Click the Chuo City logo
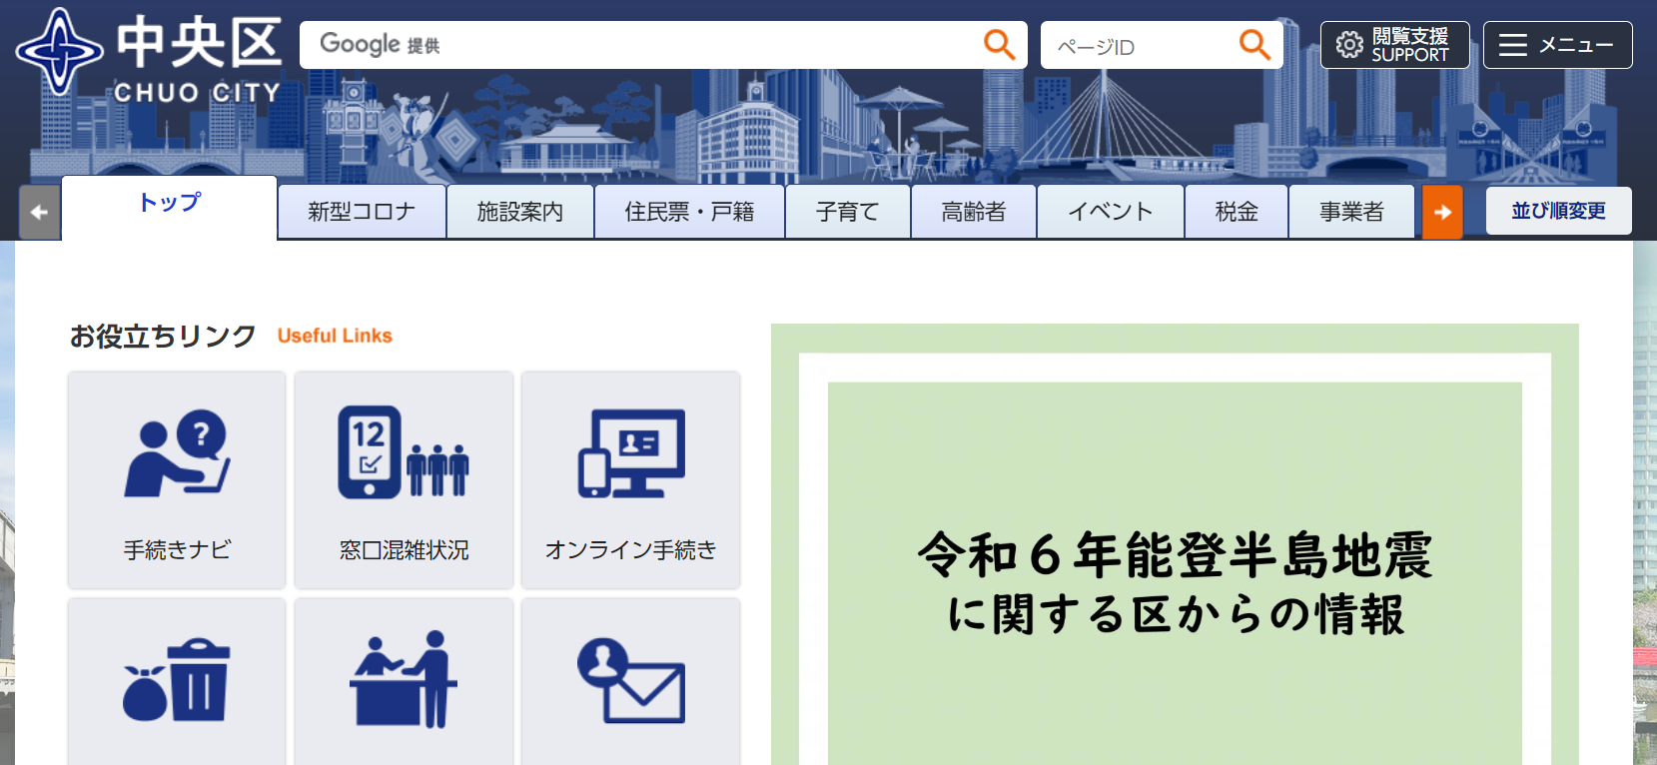This screenshot has width=1657, height=765. pyautogui.click(x=150, y=55)
